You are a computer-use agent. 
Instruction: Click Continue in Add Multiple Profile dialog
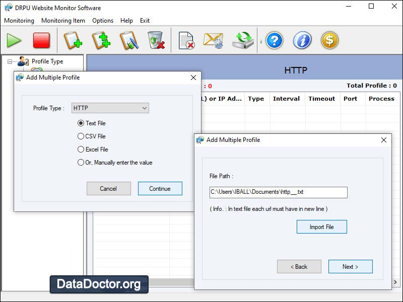(x=160, y=188)
